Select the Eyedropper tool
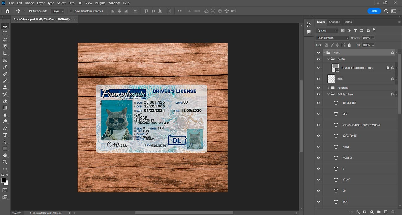The width and height of the screenshot is (402, 215). tap(5, 67)
